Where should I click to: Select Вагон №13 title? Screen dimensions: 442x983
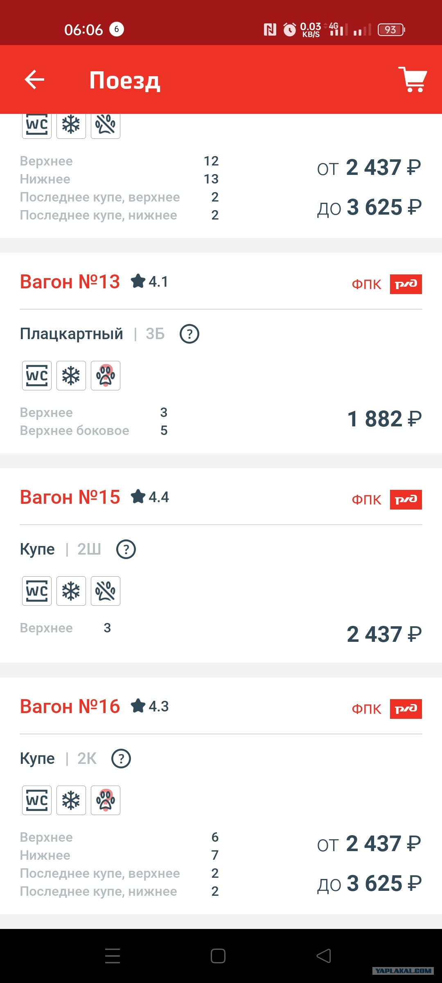point(70,282)
